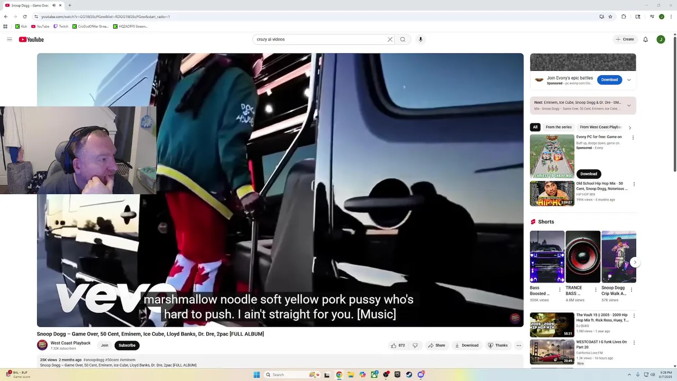
Task: Open the Create menu
Action: tap(625, 39)
